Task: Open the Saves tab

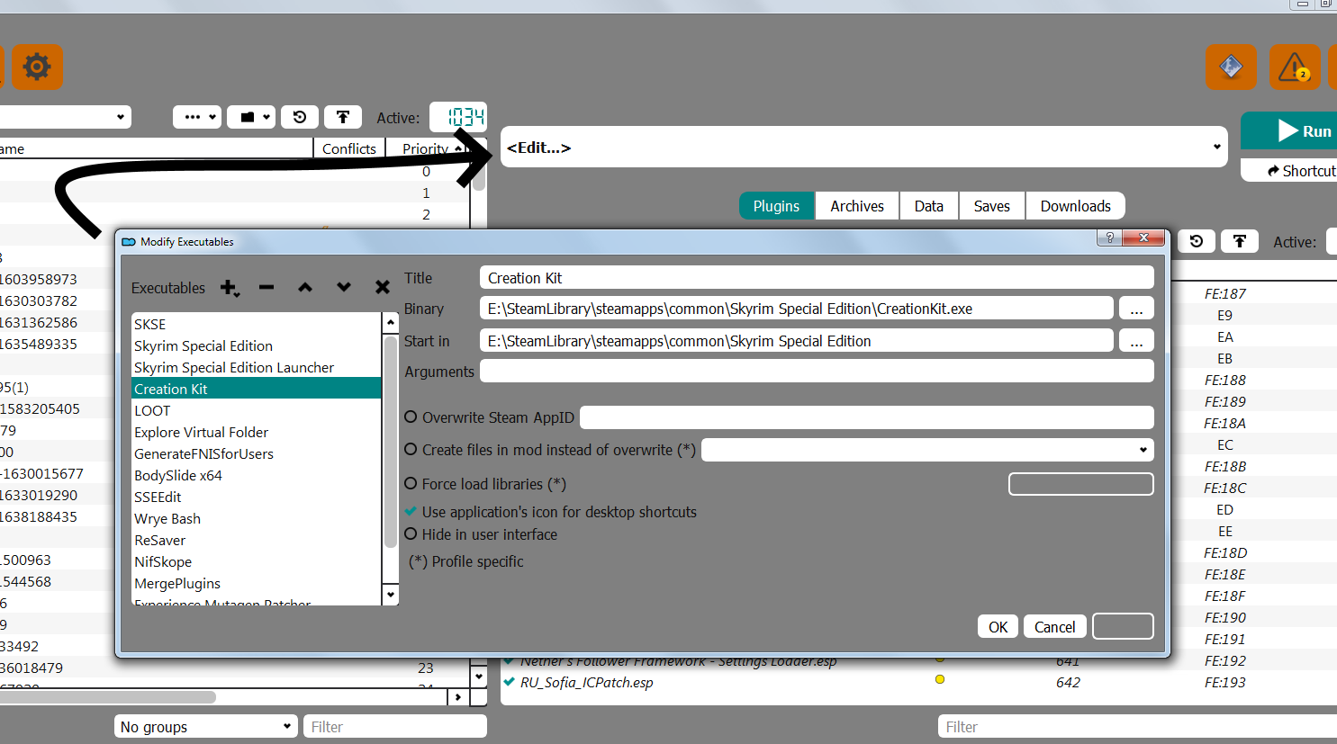Action: pos(992,206)
